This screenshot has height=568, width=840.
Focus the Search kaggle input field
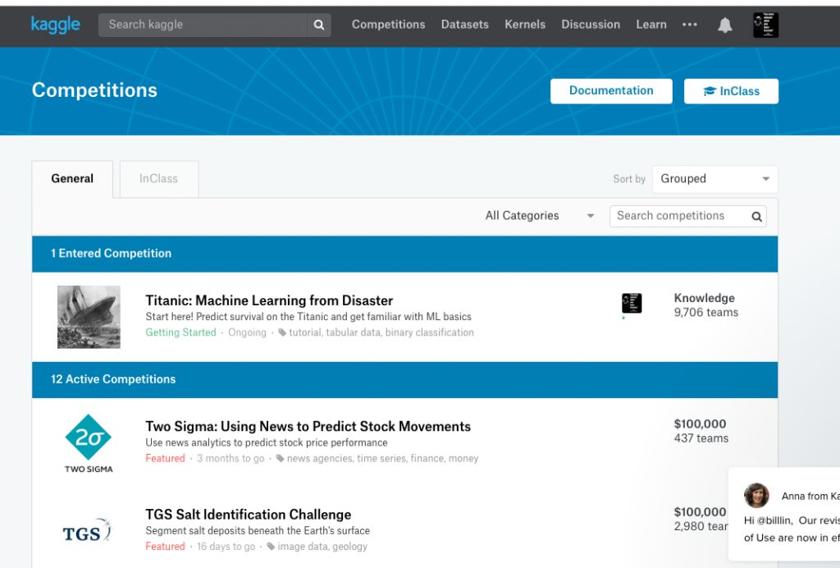click(203, 25)
